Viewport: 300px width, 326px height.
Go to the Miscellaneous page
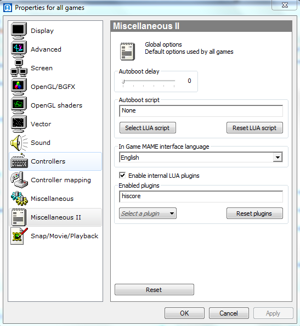55,199
